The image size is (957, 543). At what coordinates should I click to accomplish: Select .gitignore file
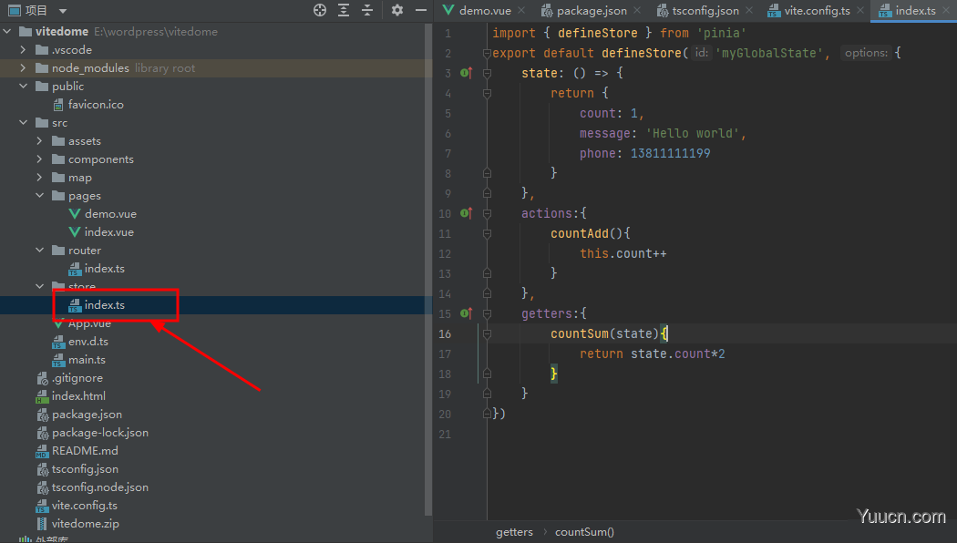click(69, 378)
